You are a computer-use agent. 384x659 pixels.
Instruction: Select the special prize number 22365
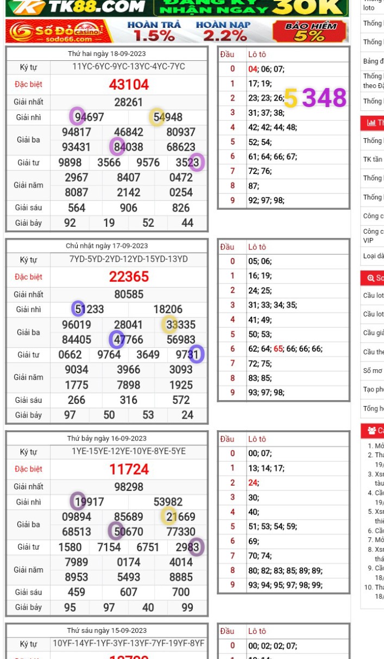(x=129, y=277)
